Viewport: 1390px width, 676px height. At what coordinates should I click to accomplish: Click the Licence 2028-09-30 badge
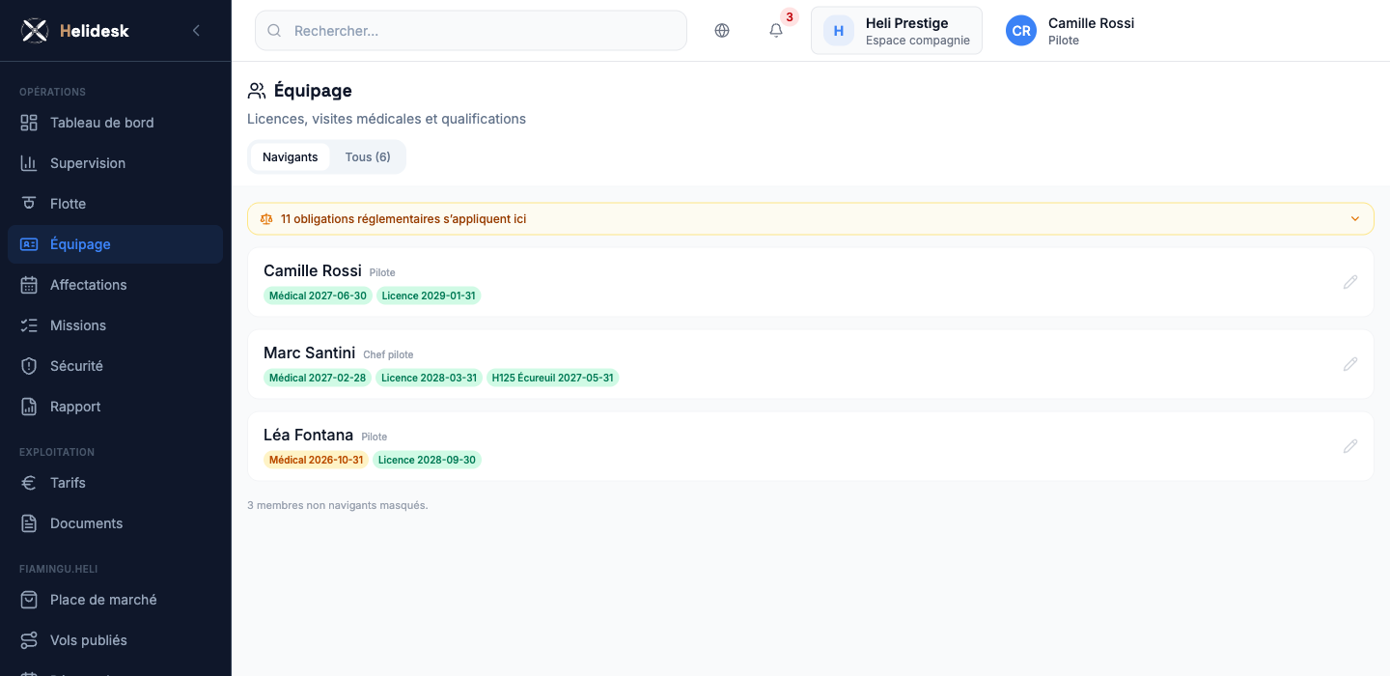427,460
